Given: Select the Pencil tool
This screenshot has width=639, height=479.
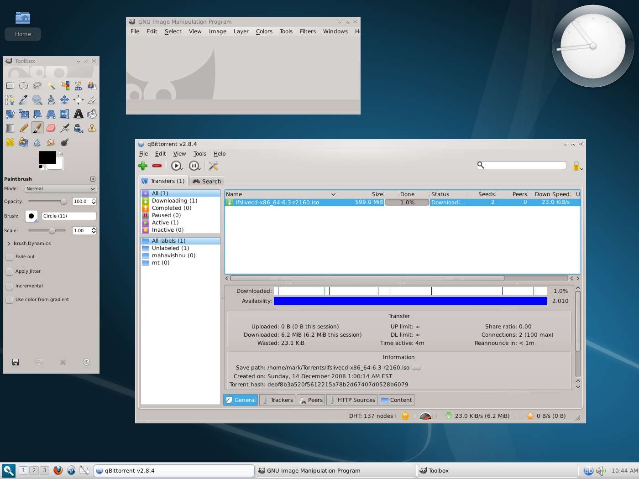Looking at the screenshot, I should pos(24,128).
